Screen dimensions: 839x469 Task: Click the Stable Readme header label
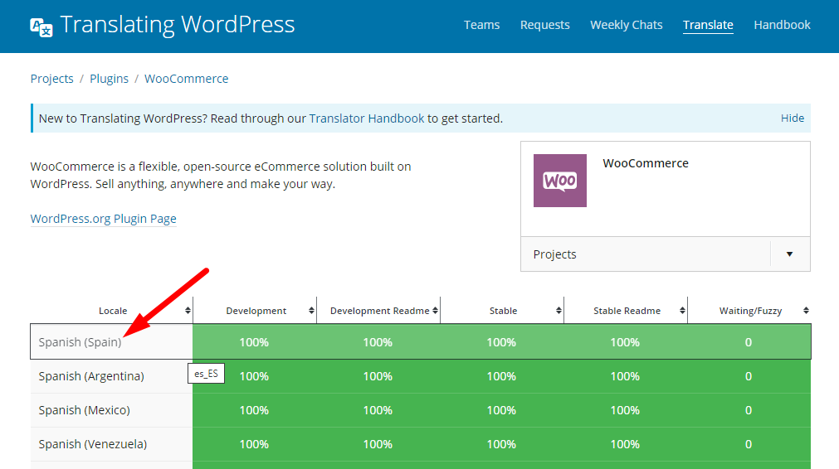click(627, 311)
